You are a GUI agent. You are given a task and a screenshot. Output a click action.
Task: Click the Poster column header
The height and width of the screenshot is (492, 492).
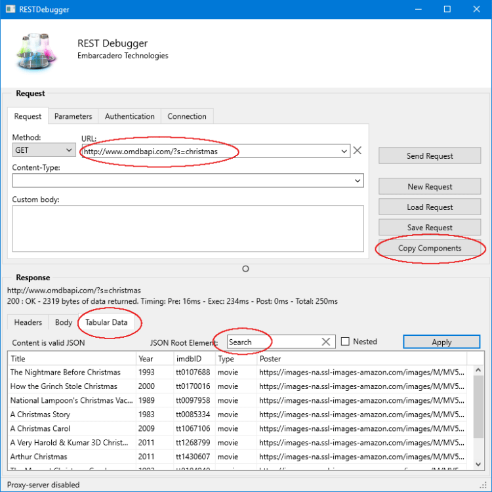[361, 359]
